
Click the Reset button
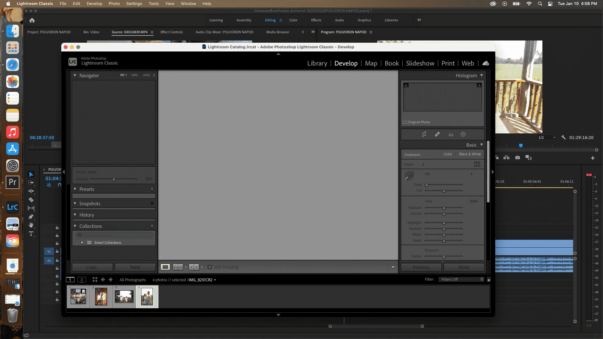point(464,267)
